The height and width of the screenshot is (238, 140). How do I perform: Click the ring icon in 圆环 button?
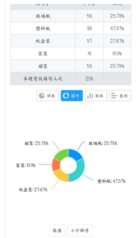[x=66, y=96]
